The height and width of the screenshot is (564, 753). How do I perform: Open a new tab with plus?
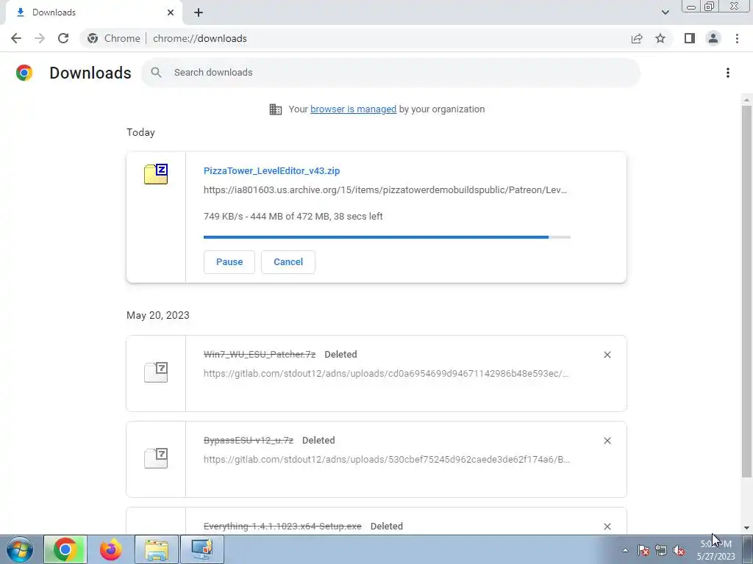pyautogui.click(x=199, y=12)
